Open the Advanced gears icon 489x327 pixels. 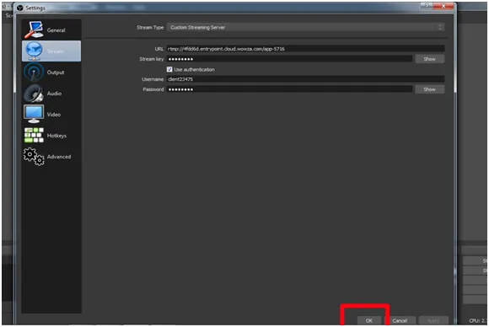click(x=34, y=156)
